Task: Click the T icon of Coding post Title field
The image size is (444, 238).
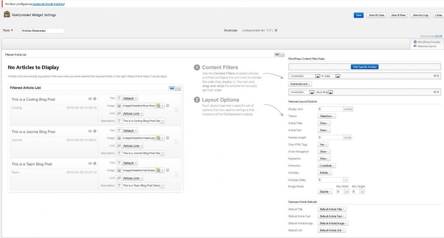Action: (119, 98)
